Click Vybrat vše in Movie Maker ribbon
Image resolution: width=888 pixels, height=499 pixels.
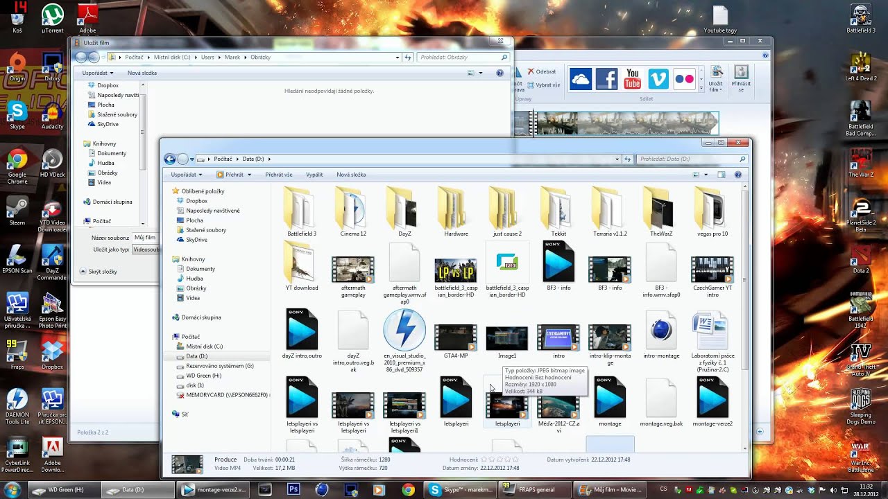pos(543,85)
